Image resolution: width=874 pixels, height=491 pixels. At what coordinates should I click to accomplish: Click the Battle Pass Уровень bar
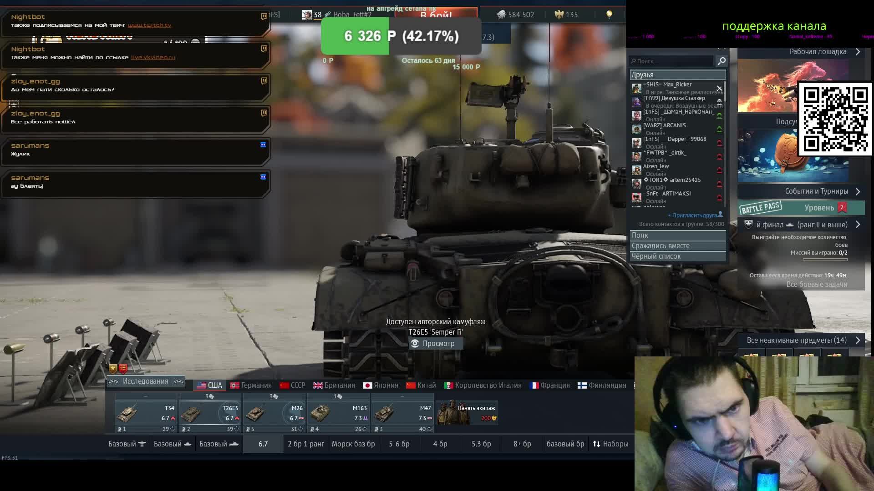[801, 208]
